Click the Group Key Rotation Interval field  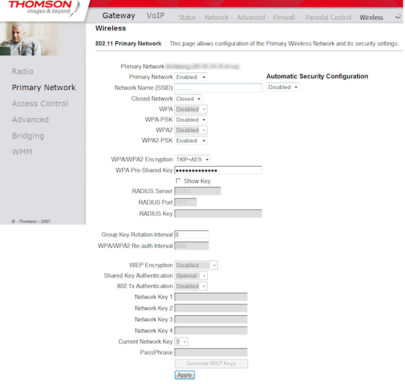click(192, 234)
